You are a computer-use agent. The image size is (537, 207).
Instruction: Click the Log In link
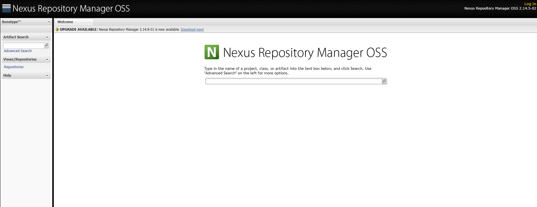[x=530, y=4]
